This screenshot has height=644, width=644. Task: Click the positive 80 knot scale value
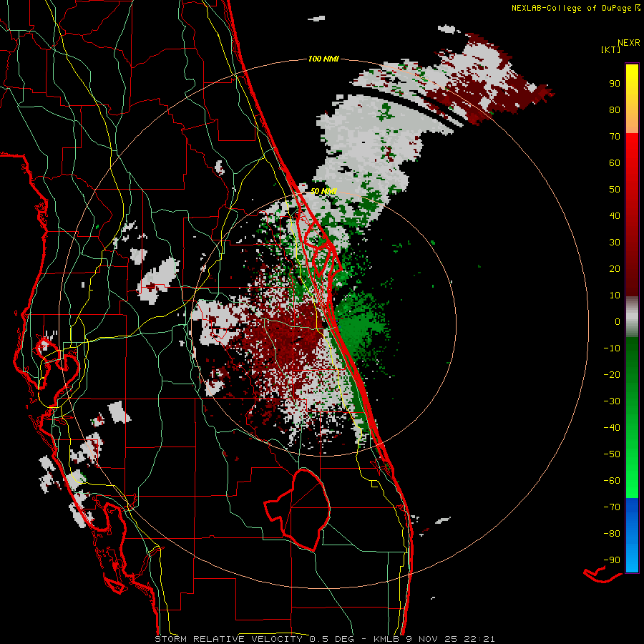click(x=615, y=110)
